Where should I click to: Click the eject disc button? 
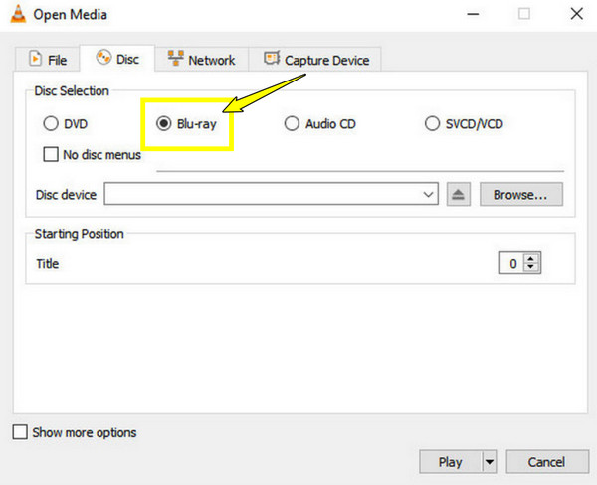pyautogui.click(x=458, y=195)
